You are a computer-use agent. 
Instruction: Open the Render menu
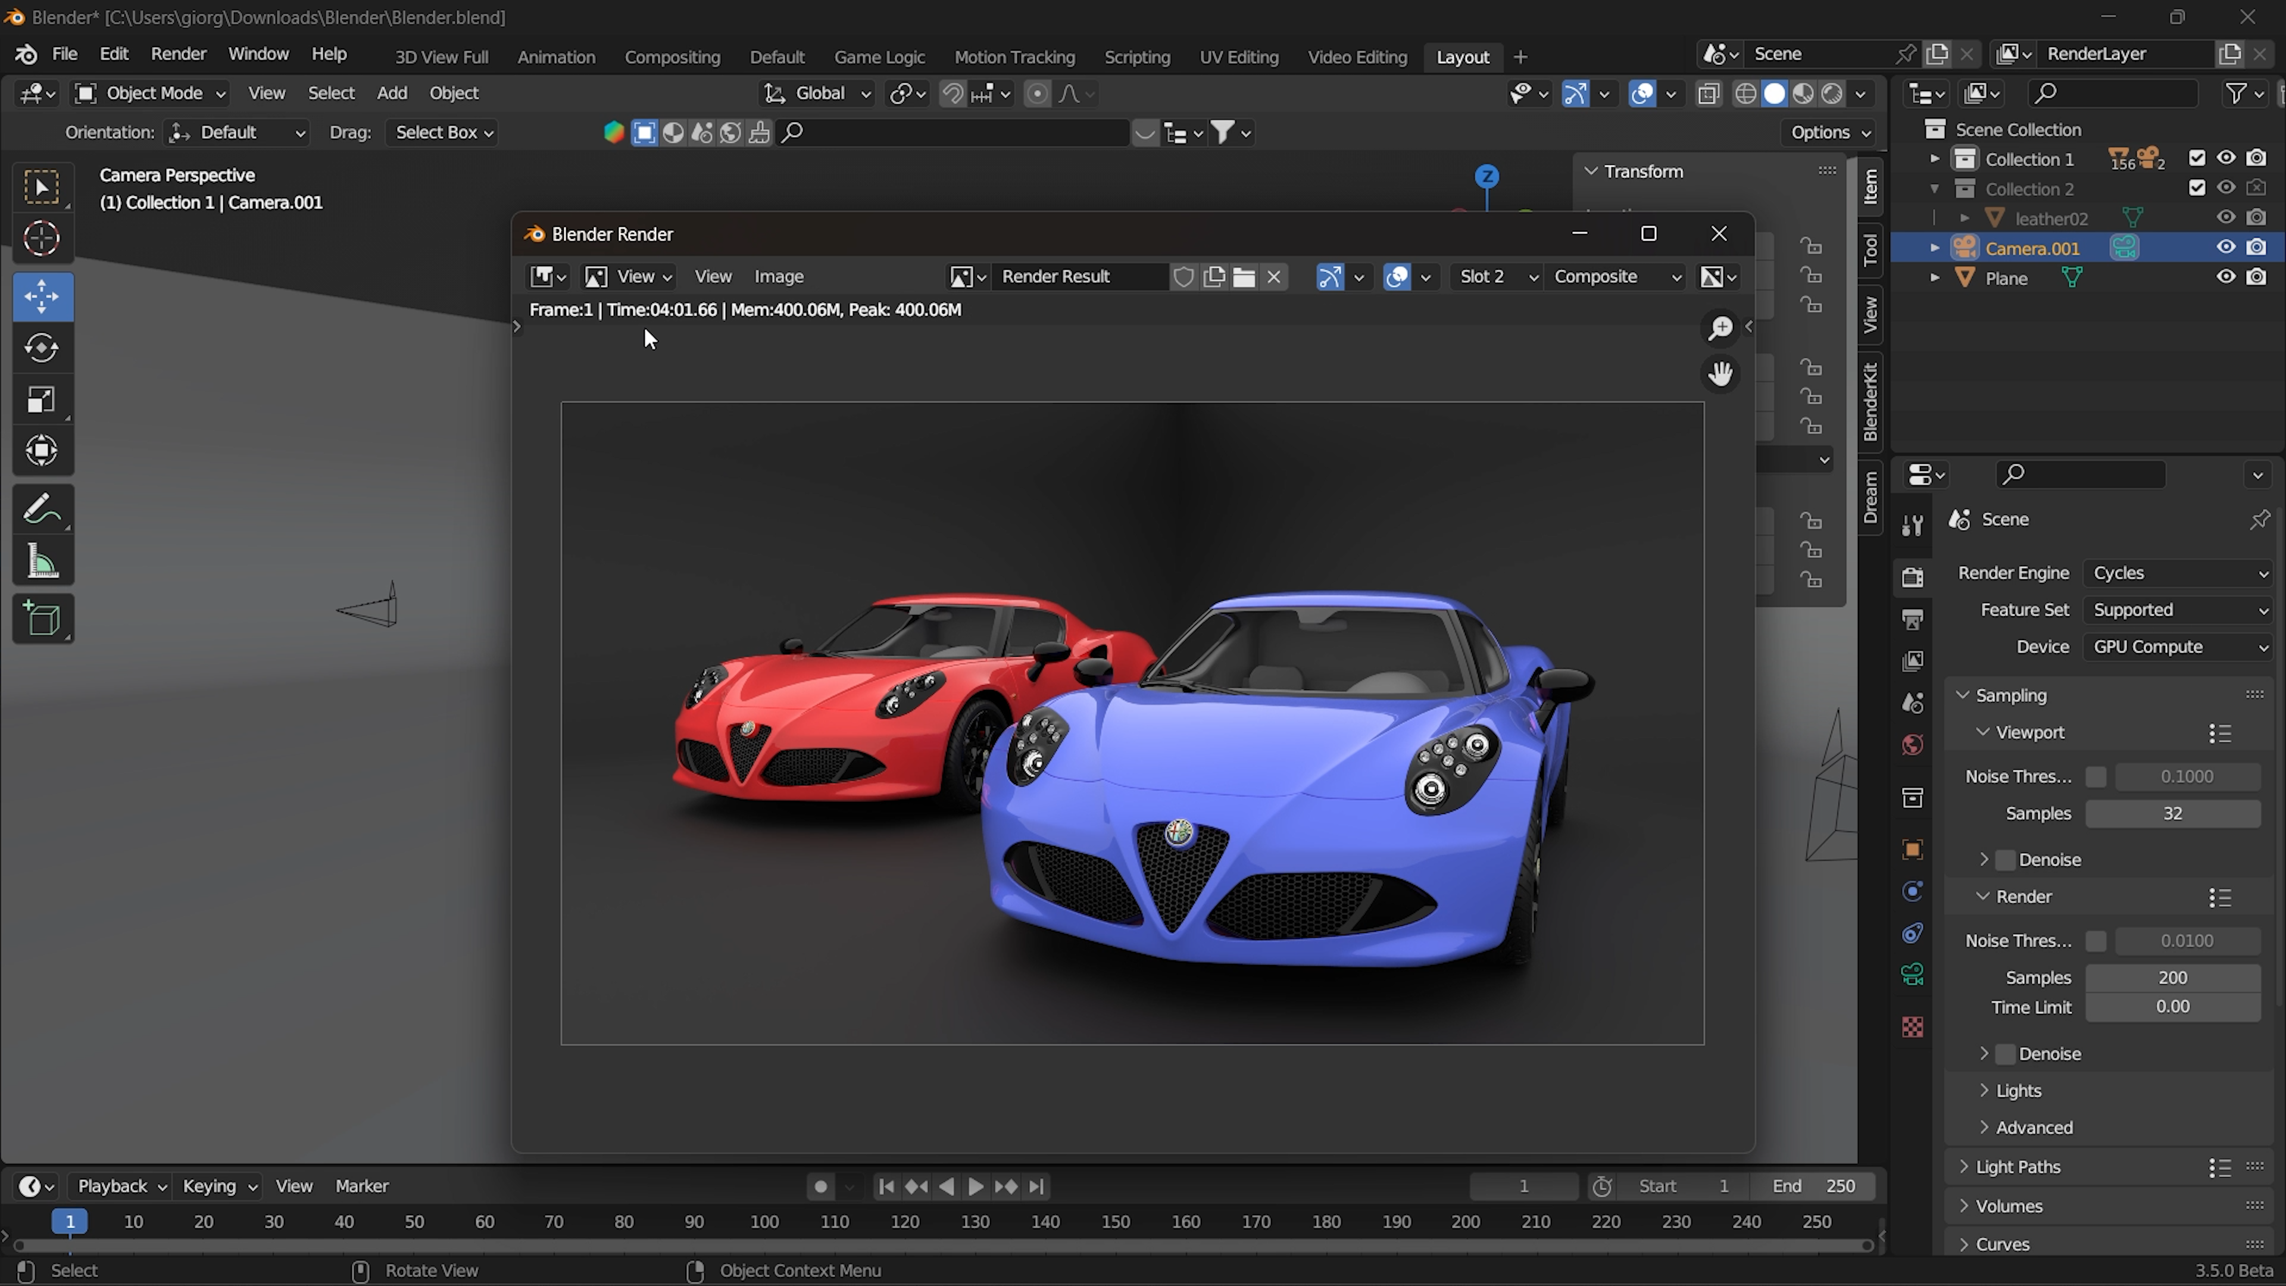coord(179,54)
